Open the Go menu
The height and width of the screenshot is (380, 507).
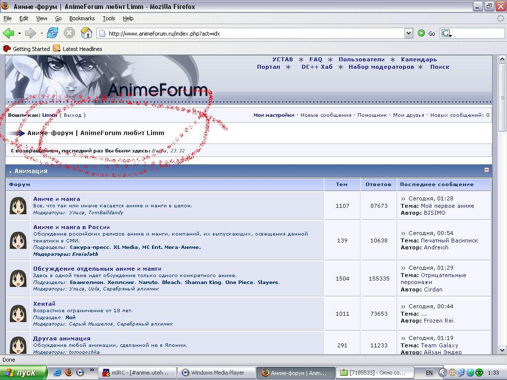tap(58, 18)
